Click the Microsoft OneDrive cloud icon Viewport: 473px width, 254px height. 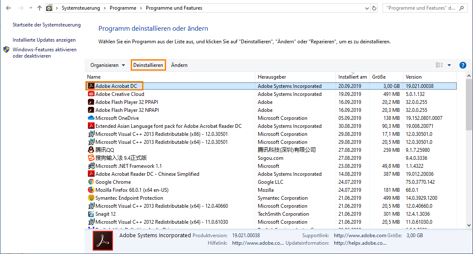(x=91, y=118)
